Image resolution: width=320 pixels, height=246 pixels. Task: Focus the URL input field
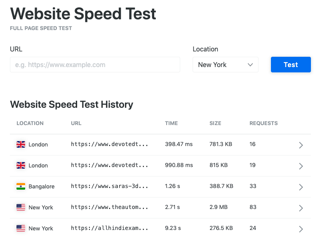click(x=95, y=65)
